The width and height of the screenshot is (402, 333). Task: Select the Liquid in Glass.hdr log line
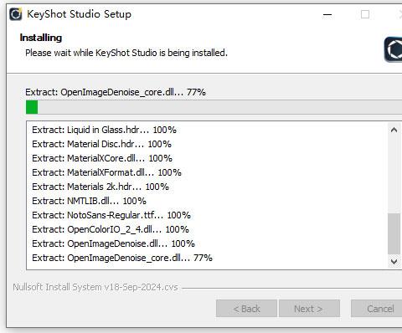pos(104,130)
